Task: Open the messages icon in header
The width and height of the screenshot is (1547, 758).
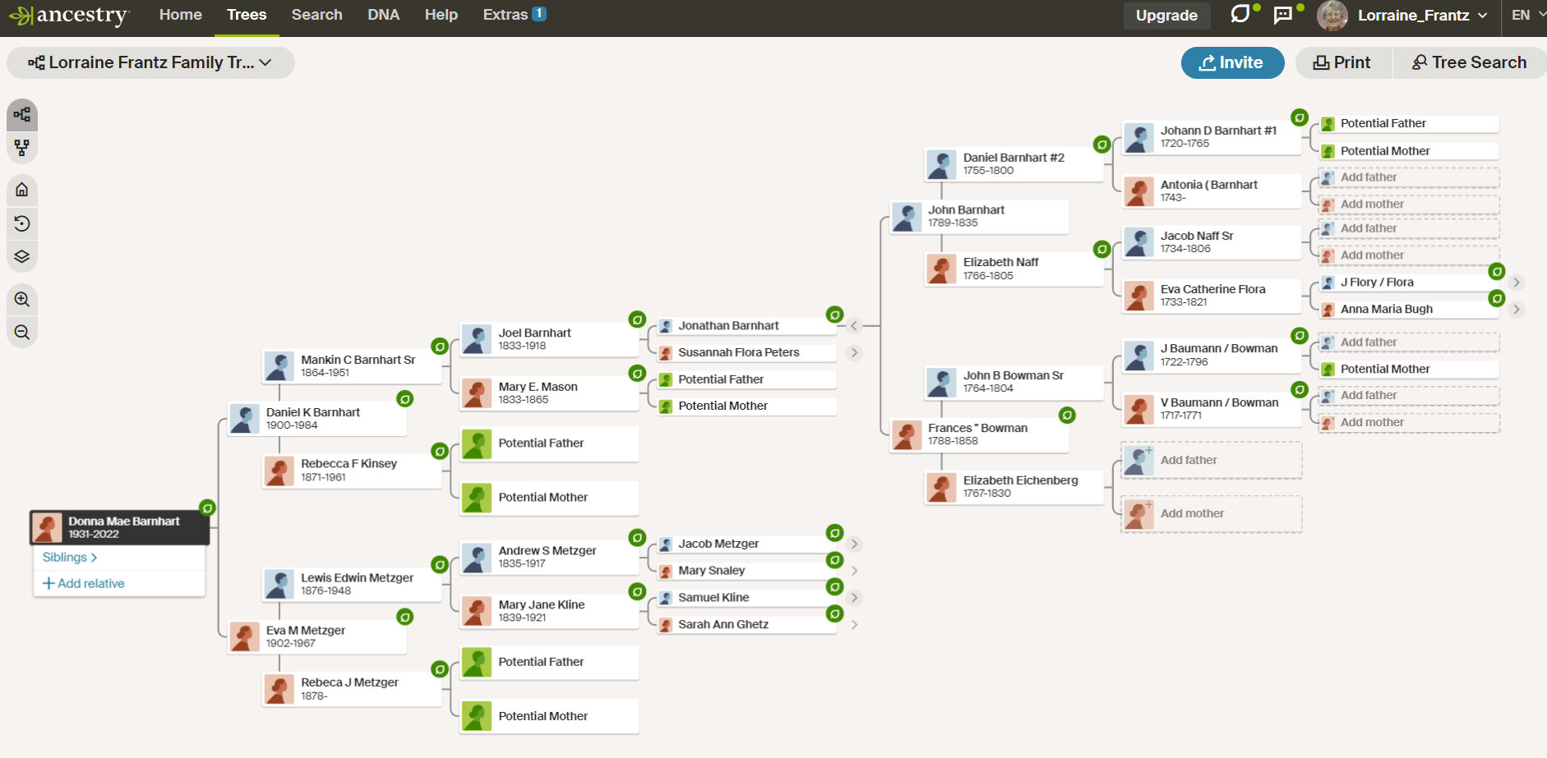Action: pyautogui.click(x=1282, y=15)
